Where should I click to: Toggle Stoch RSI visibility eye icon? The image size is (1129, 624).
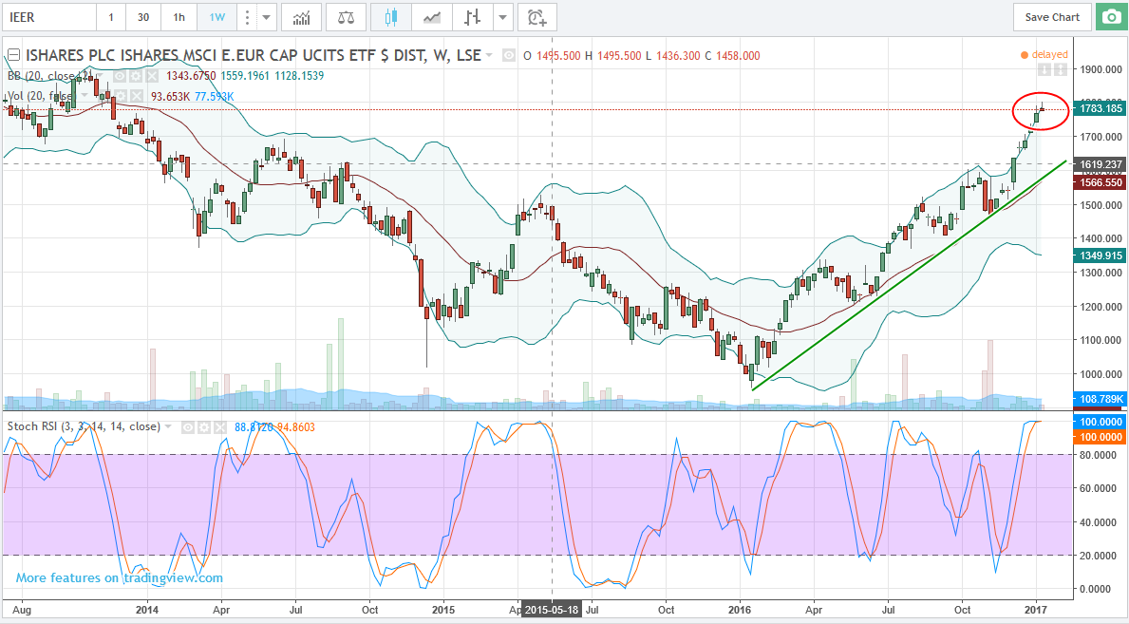click(188, 426)
